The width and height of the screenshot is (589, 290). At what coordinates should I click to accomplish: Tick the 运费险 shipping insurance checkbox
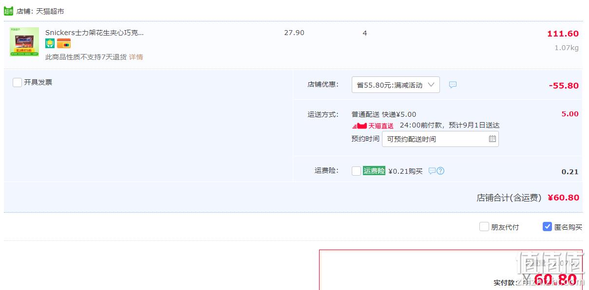pos(356,171)
